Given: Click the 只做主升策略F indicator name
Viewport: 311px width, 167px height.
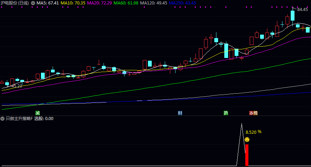Looking at the screenshot, I should pos(19,119).
